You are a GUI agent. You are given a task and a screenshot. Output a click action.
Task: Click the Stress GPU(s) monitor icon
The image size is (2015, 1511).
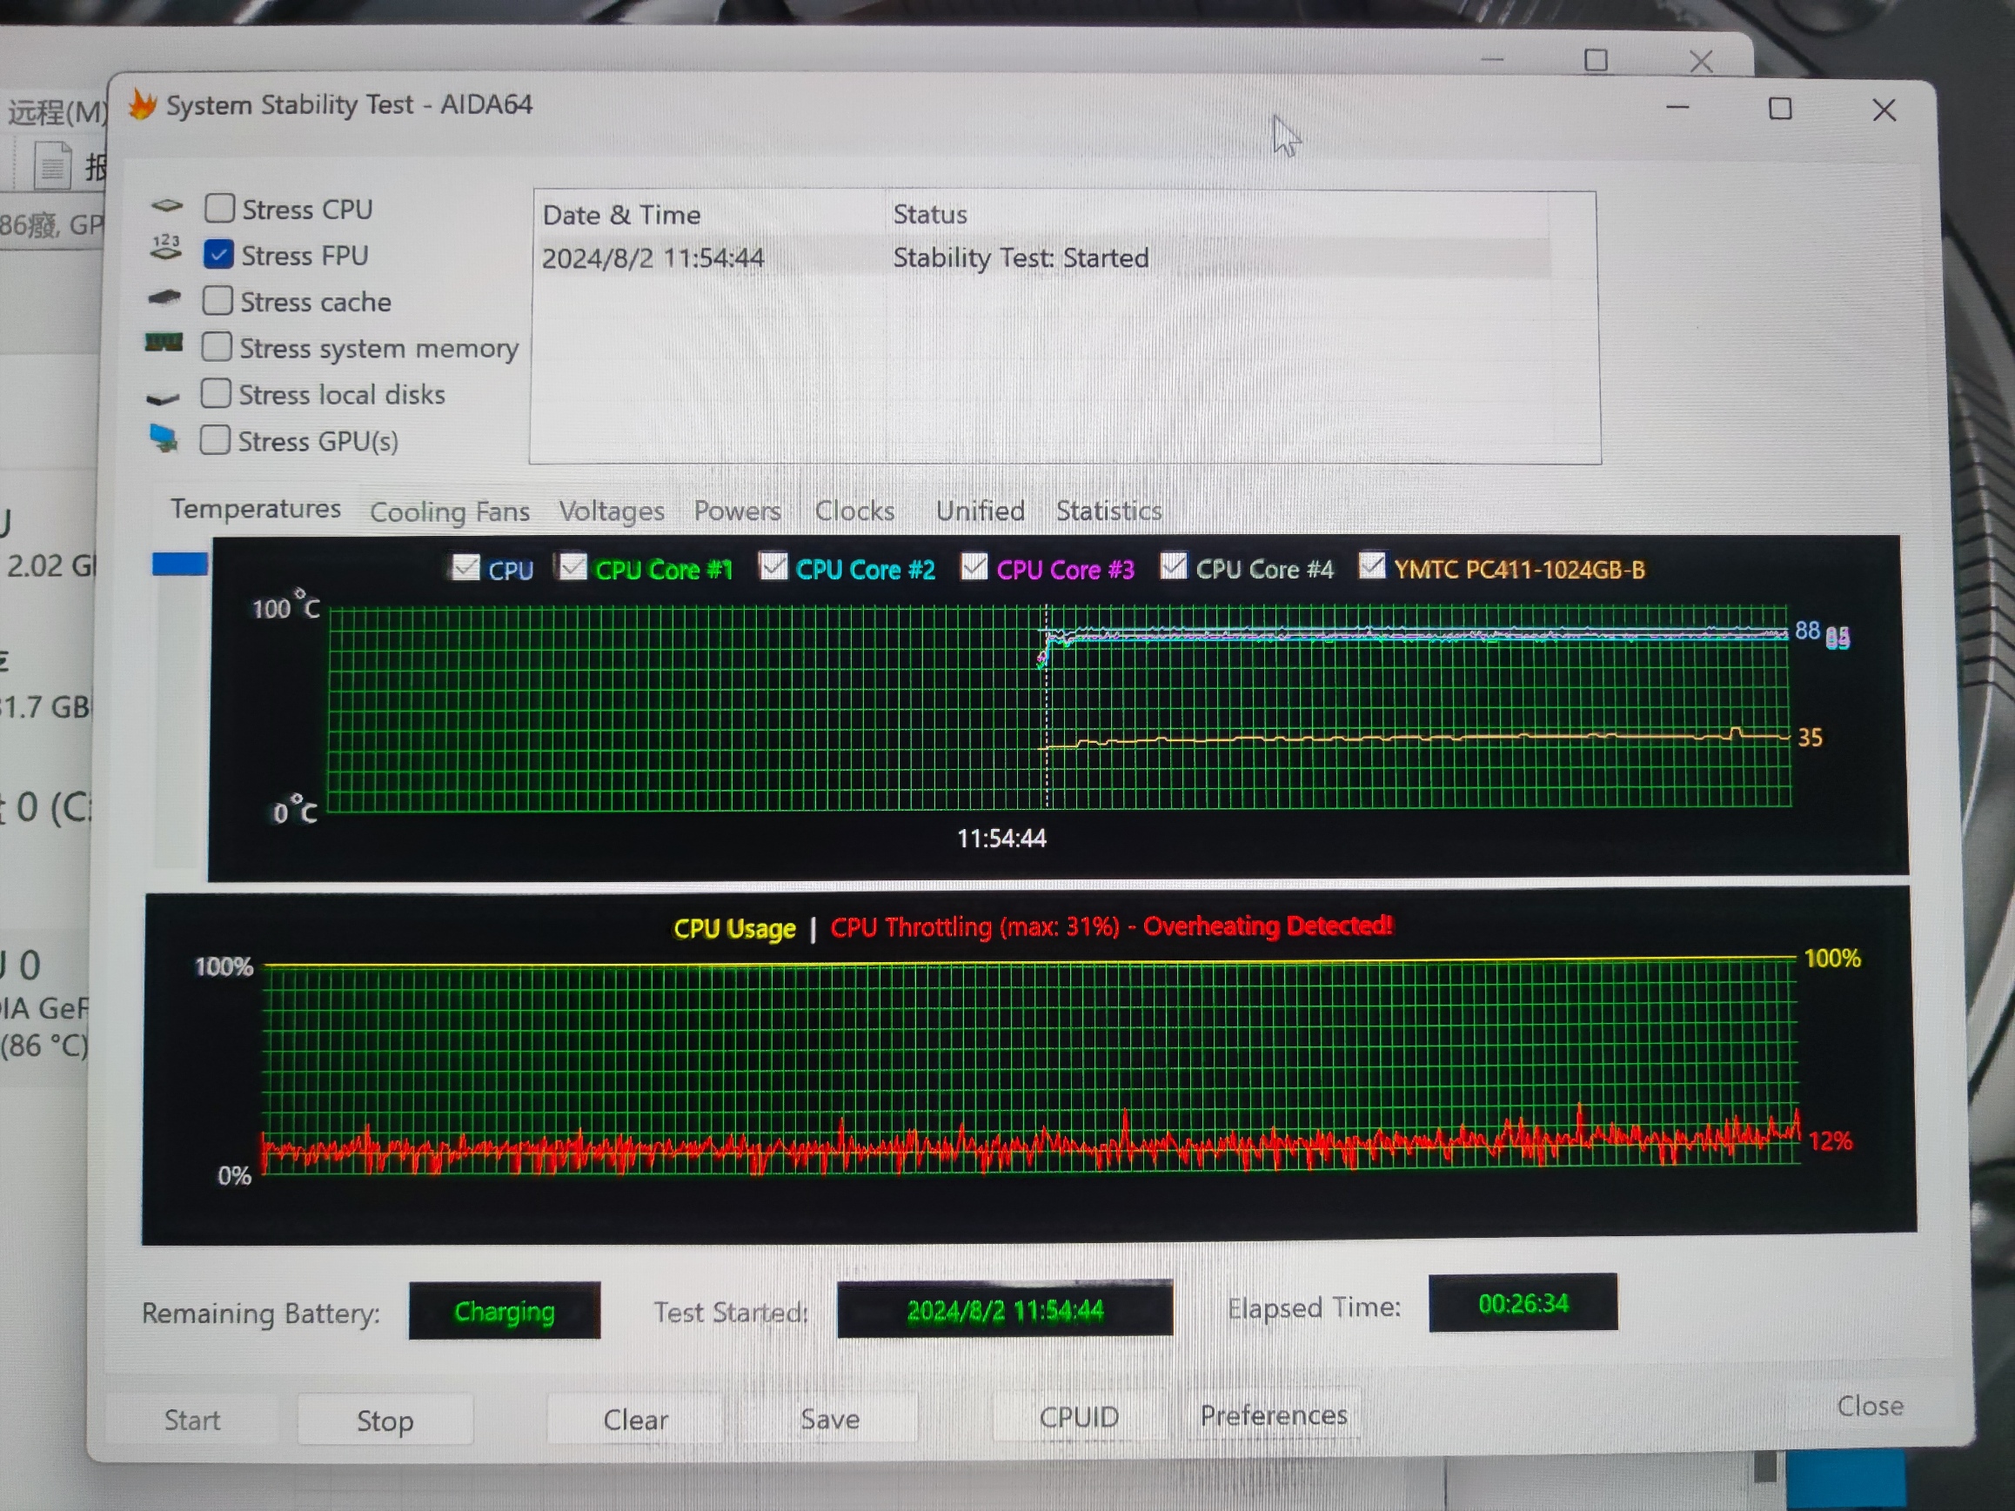164,438
